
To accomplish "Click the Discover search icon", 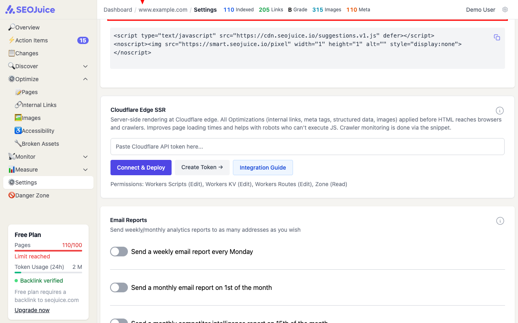I will point(12,66).
